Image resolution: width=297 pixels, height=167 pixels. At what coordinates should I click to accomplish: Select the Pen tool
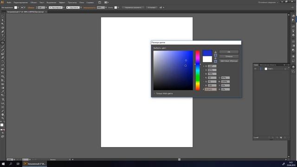[2, 32]
